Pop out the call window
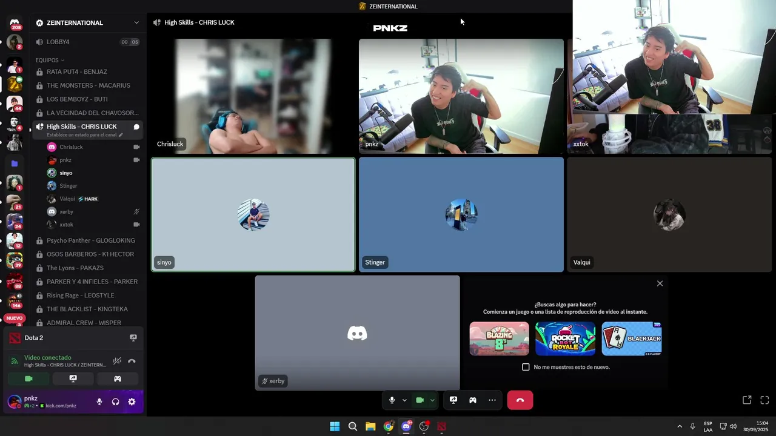 [x=747, y=400]
